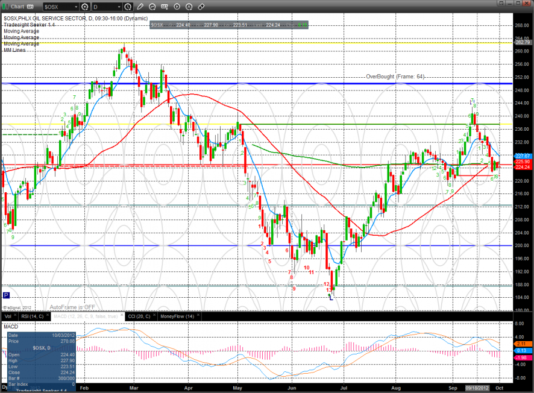Click the MM Lines study label

(x=14, y=50)
